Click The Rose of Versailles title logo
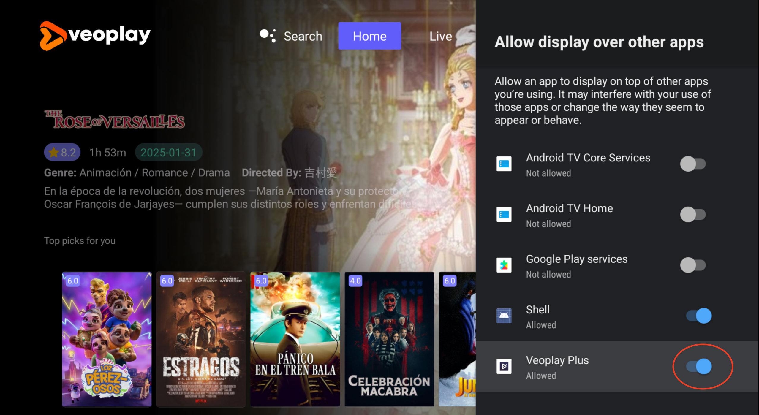This screenshot has height=415, width=759. [115, 119]
